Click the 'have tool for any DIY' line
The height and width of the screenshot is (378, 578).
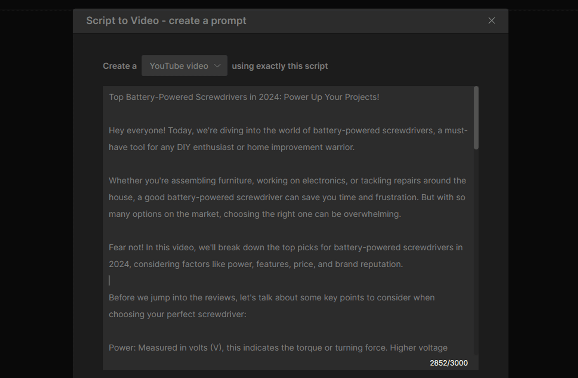231,147
